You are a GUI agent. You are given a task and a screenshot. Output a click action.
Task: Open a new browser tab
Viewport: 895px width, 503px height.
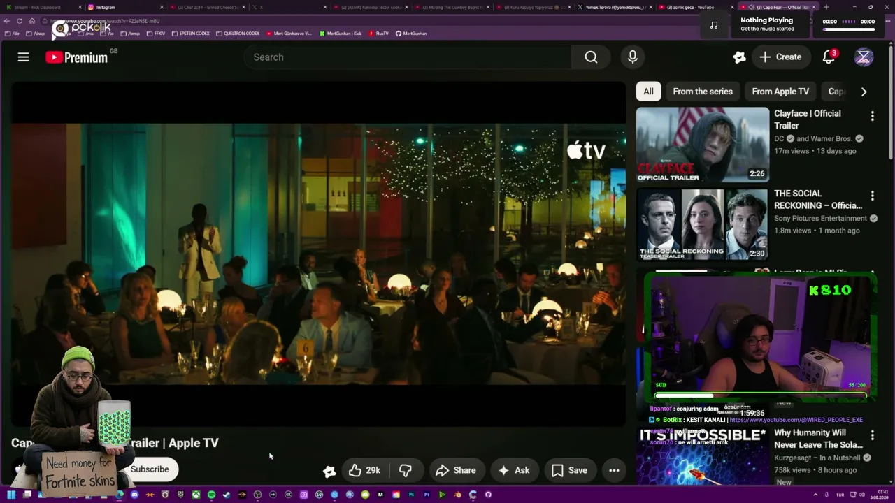[826, 7]
